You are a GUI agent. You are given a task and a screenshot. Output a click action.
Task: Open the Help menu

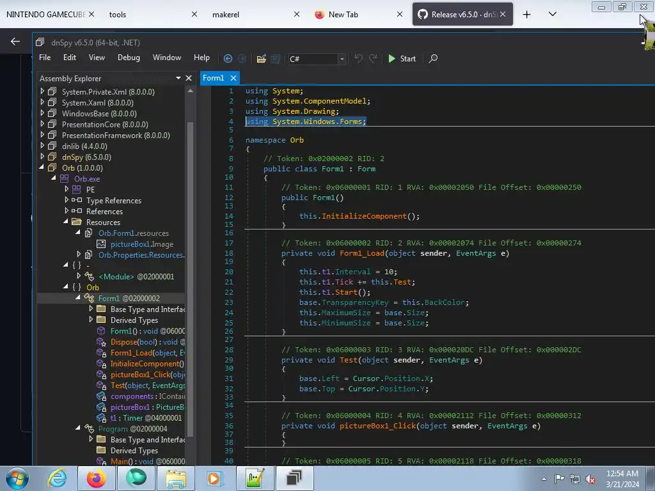click(x=201, y=58)
